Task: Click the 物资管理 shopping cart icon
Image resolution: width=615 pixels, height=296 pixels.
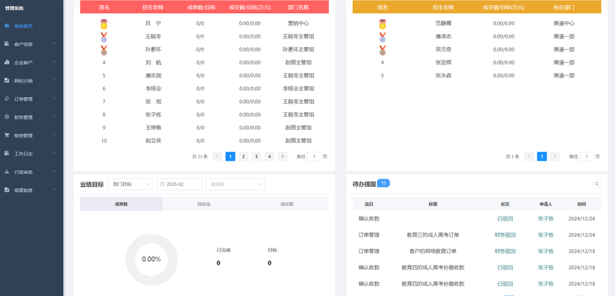Action: click(7, 135)
